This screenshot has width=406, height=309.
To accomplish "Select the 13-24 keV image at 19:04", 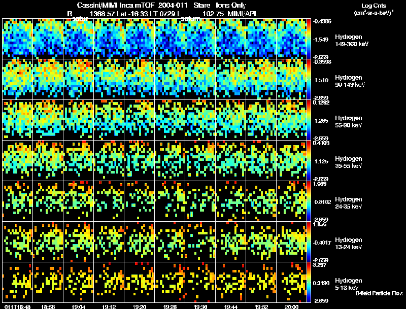I will point(79,242).
